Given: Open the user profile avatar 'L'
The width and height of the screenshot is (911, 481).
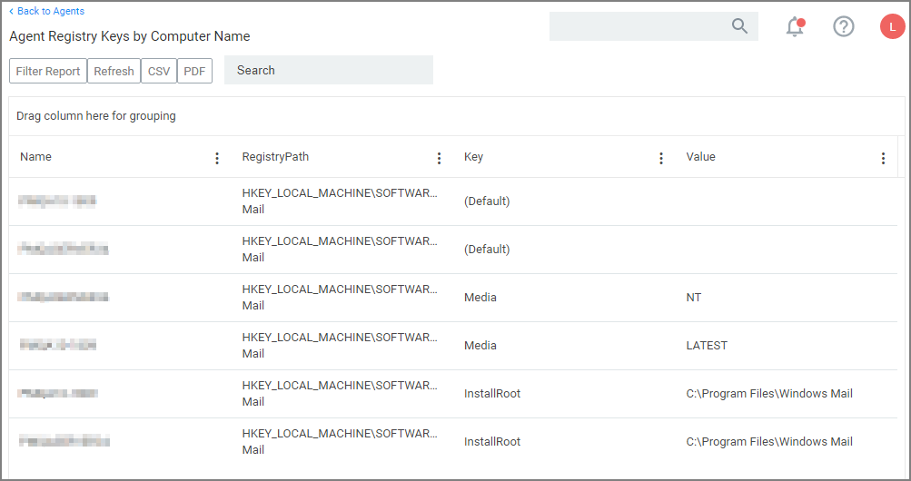Looking at the screenshot, I should pyautogui.click(x=892, y=27).
